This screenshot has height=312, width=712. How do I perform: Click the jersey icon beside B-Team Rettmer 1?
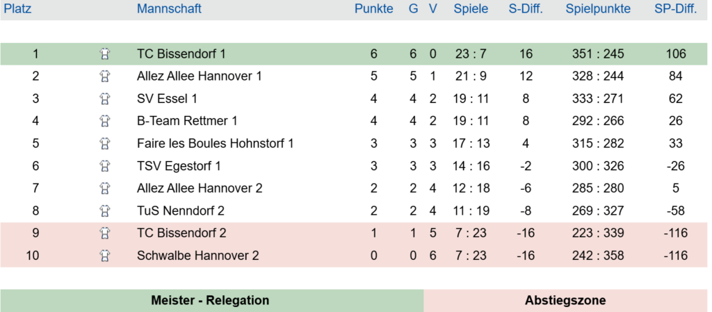pyautogui.click(x=105, y=121)
